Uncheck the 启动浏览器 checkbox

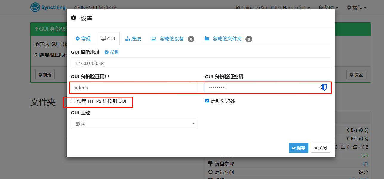point(207,101)
